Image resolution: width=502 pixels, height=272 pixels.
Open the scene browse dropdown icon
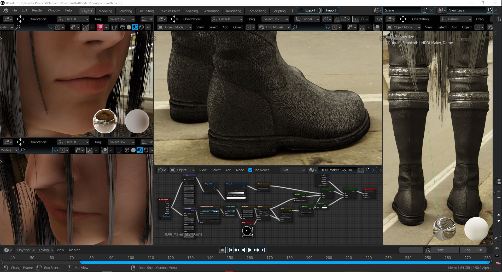377,10
